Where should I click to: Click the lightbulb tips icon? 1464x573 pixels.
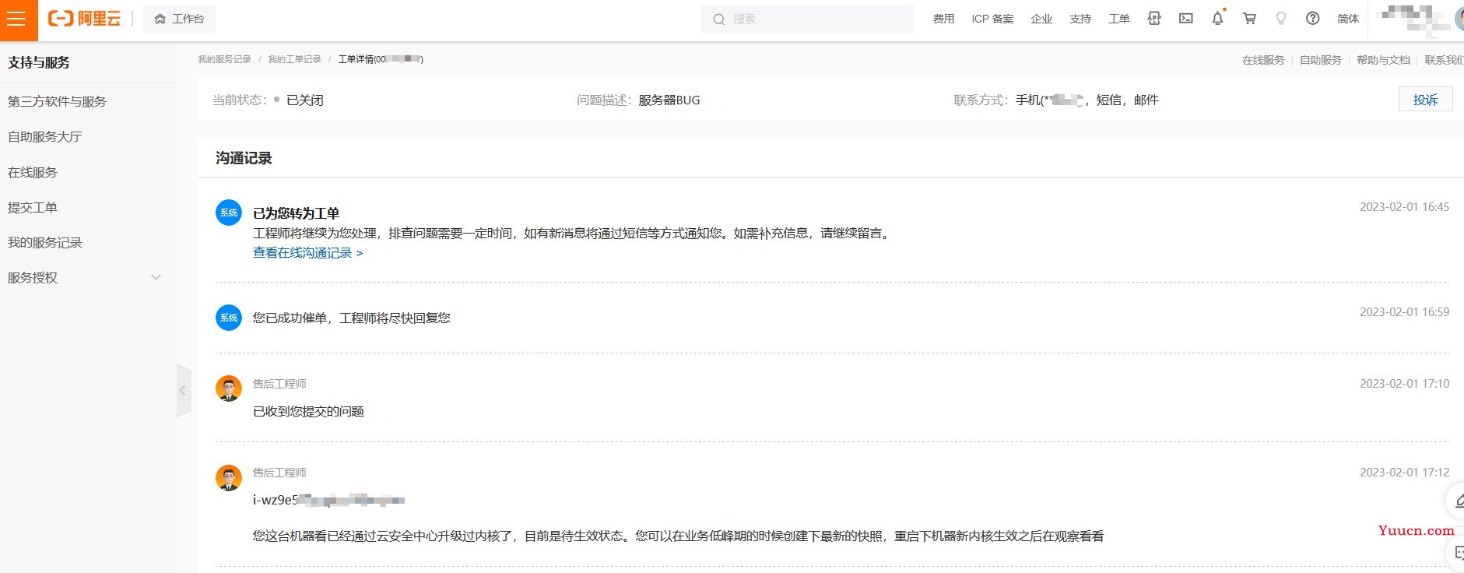(x=1281, y=19)
